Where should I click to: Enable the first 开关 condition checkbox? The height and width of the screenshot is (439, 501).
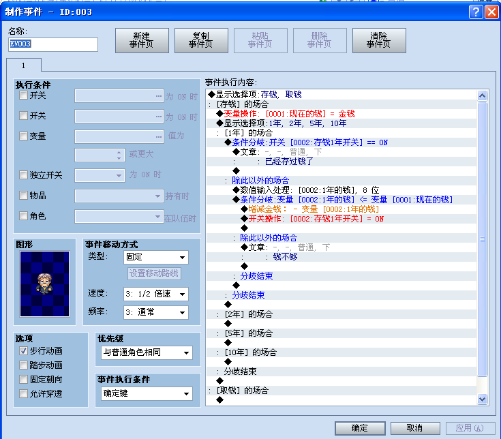click(x=23, y=95)
